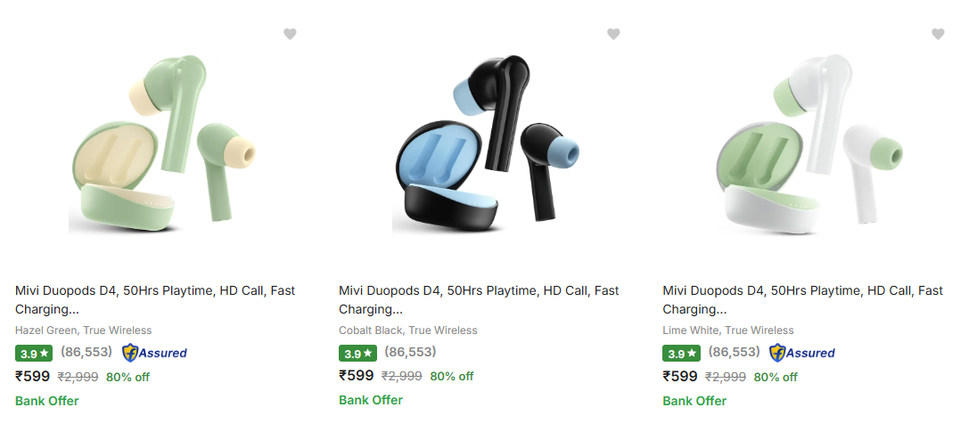This screenshot has width=977, height=432.
Task: View Bank Offer for Lime White earbuds
Action: pyautogui.click(x=694, y=401)
